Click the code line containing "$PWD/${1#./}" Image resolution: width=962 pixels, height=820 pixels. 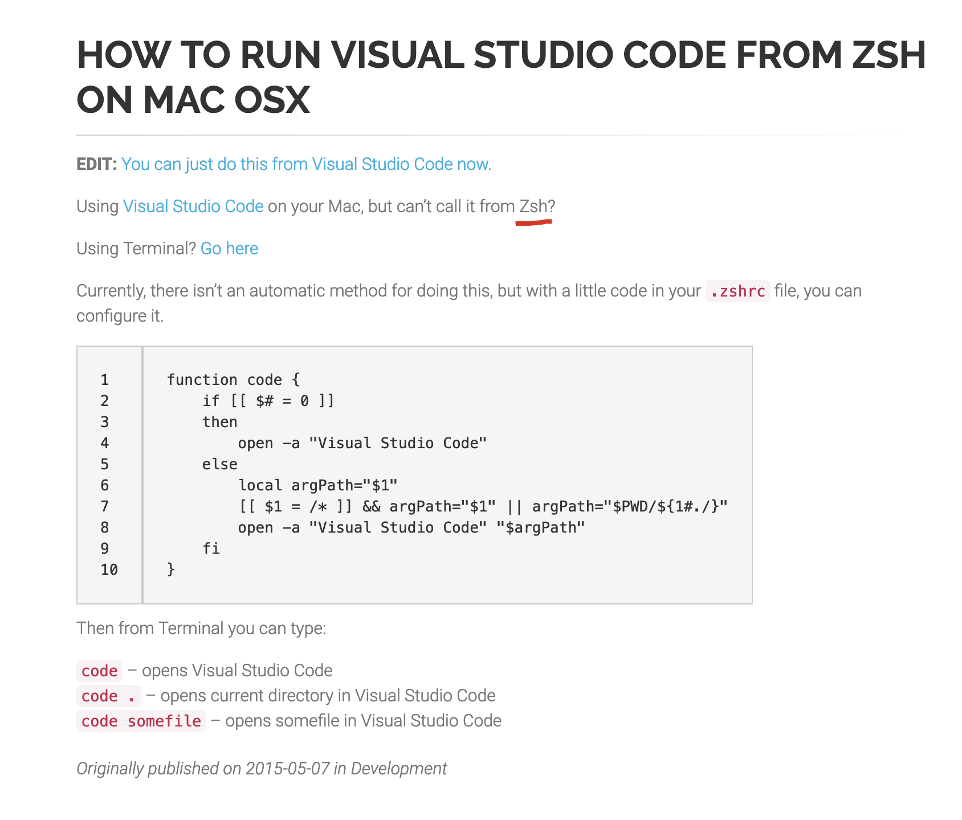click(x=483, y=506)
